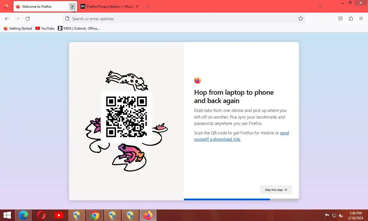The width and height of the screenshot is (368, 221).
Task: Click the forward navigation arrow
Action: 17,19
